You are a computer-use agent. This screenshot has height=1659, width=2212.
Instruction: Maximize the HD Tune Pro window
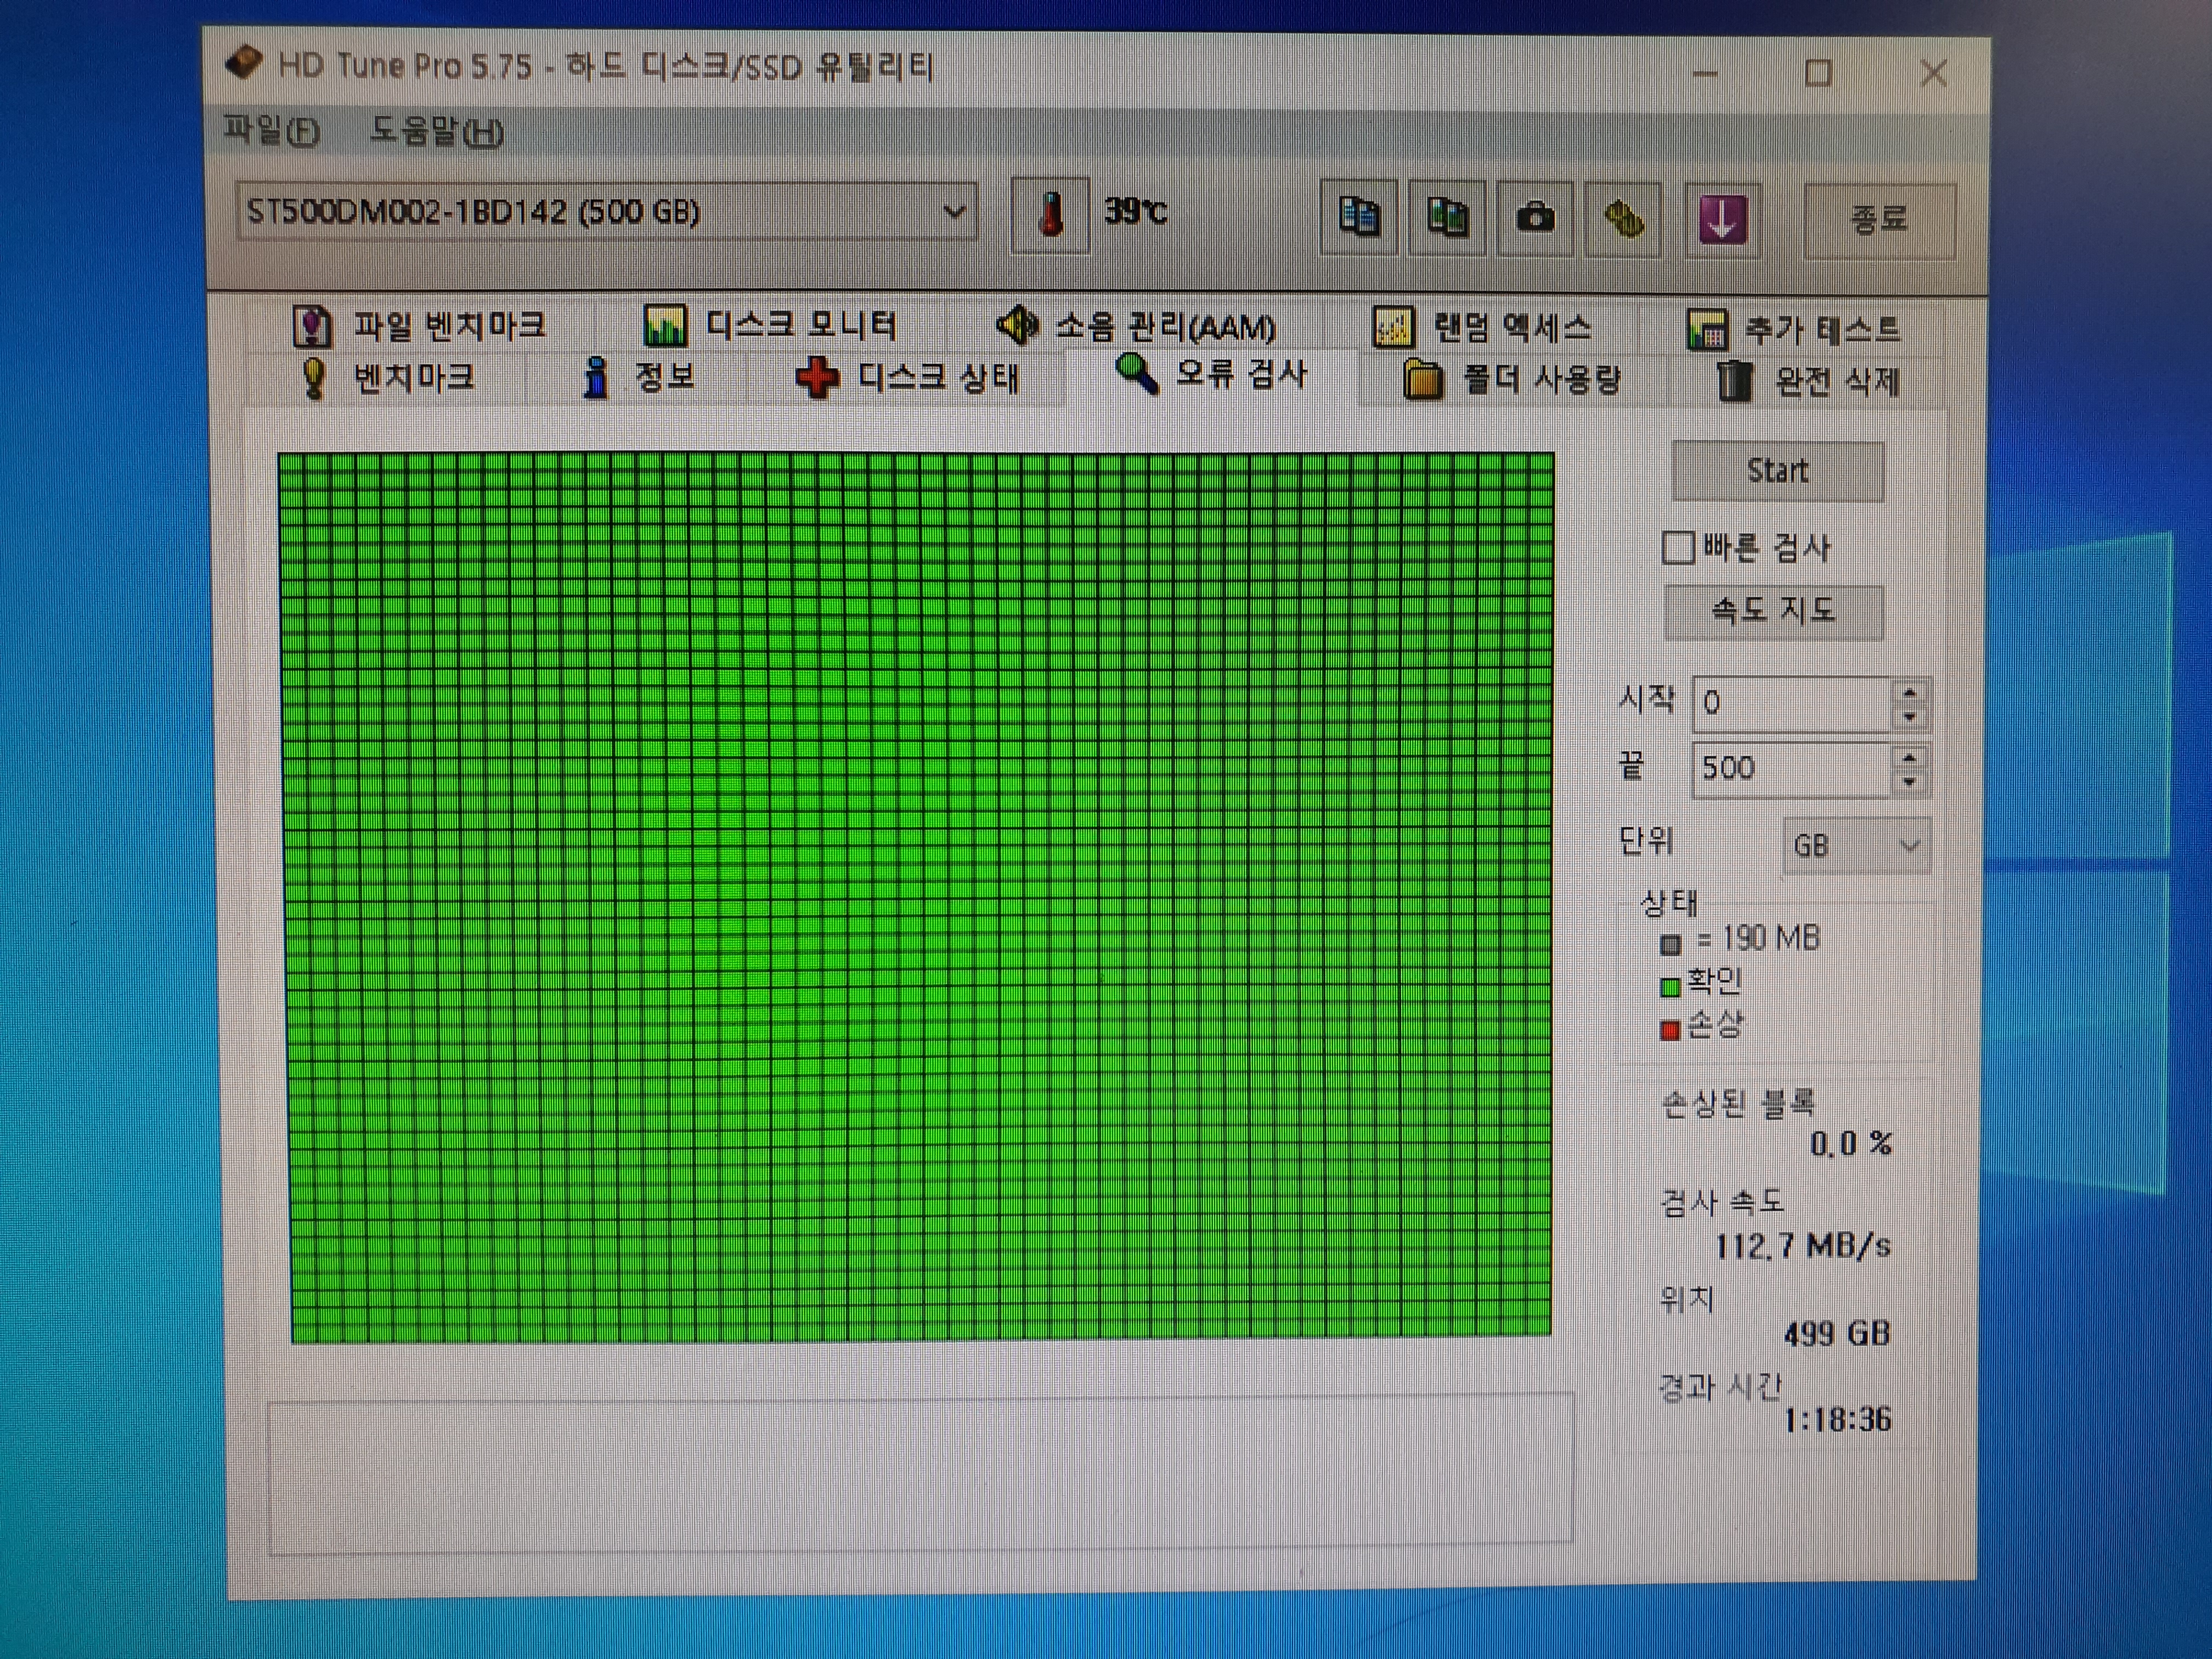click(x=1818, y=72)
